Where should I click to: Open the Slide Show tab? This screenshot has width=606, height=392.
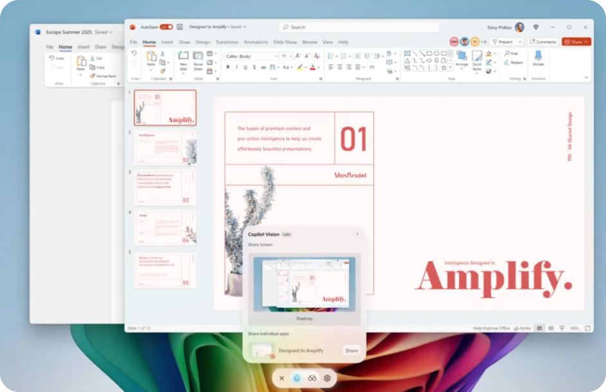(x=285, y=42)
